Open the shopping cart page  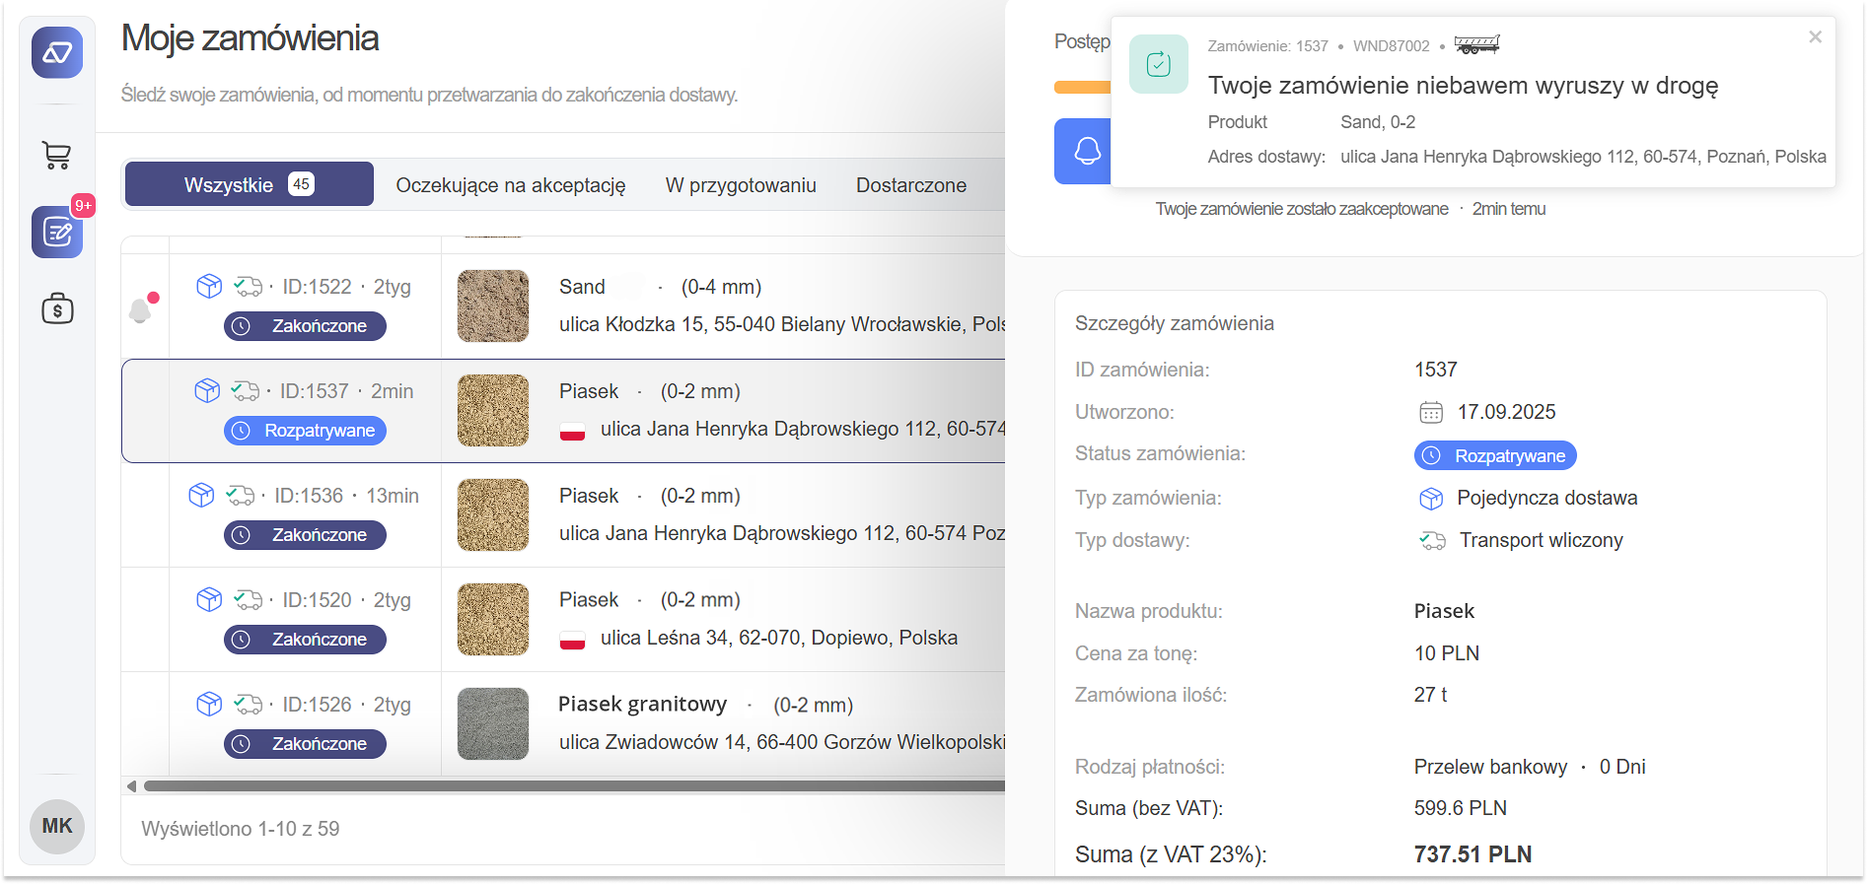[x=57, y=155]
